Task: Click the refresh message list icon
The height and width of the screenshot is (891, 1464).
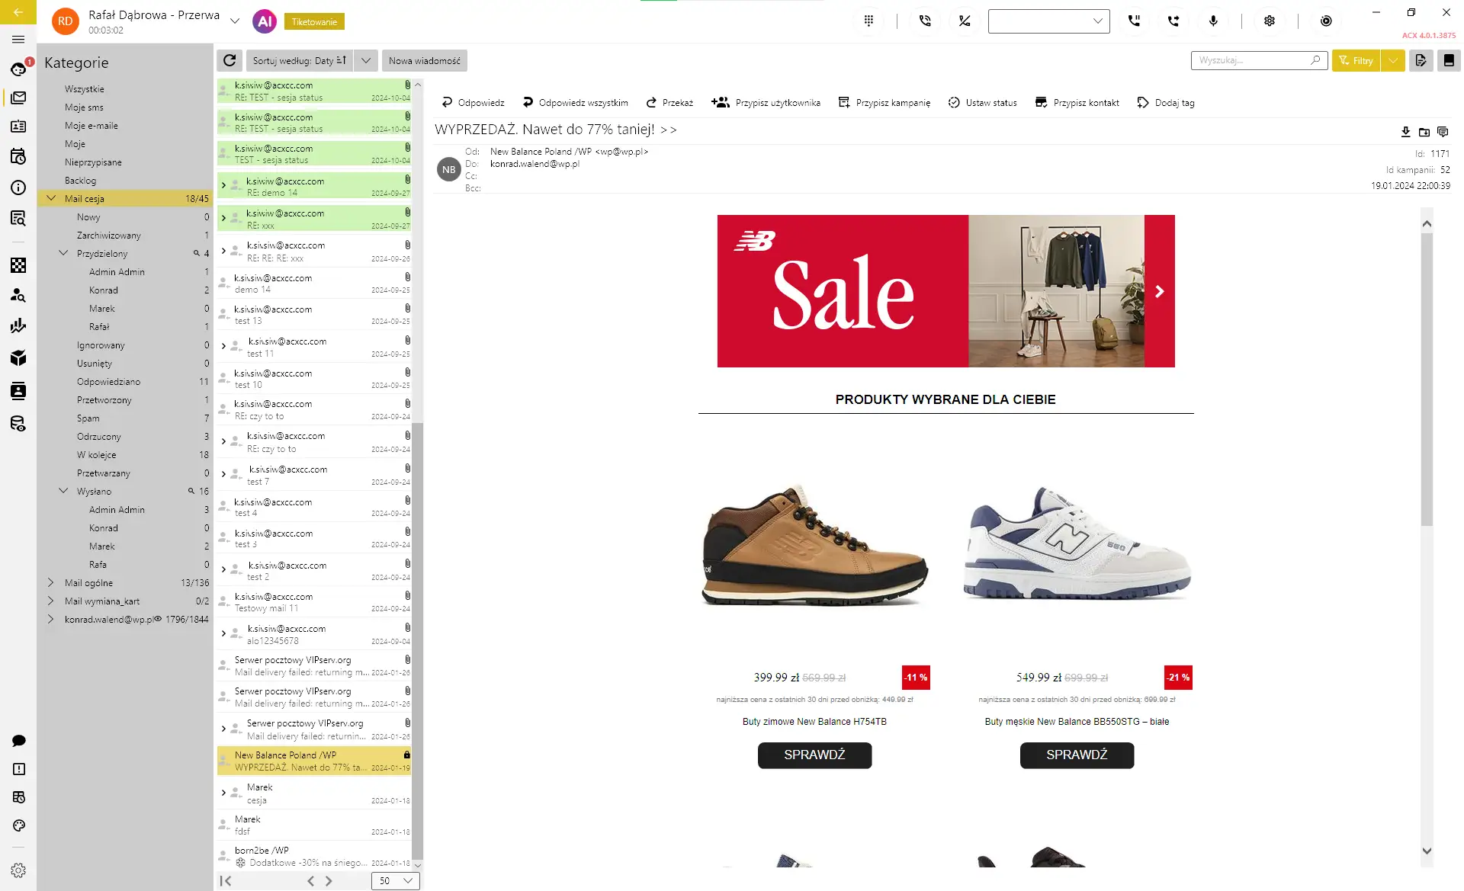Action: point(230,60)
